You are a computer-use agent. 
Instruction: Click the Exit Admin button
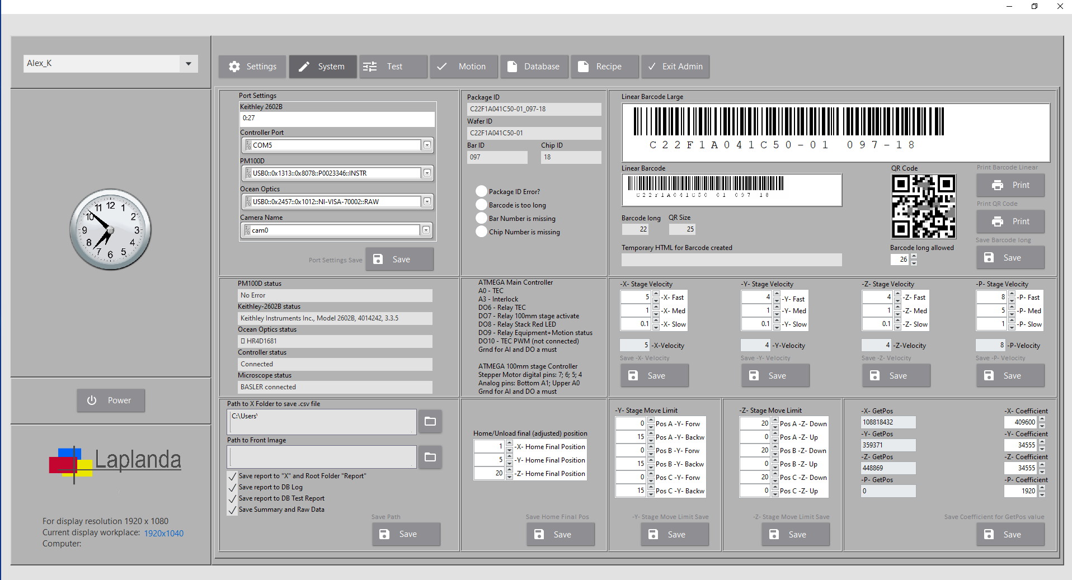675,67
